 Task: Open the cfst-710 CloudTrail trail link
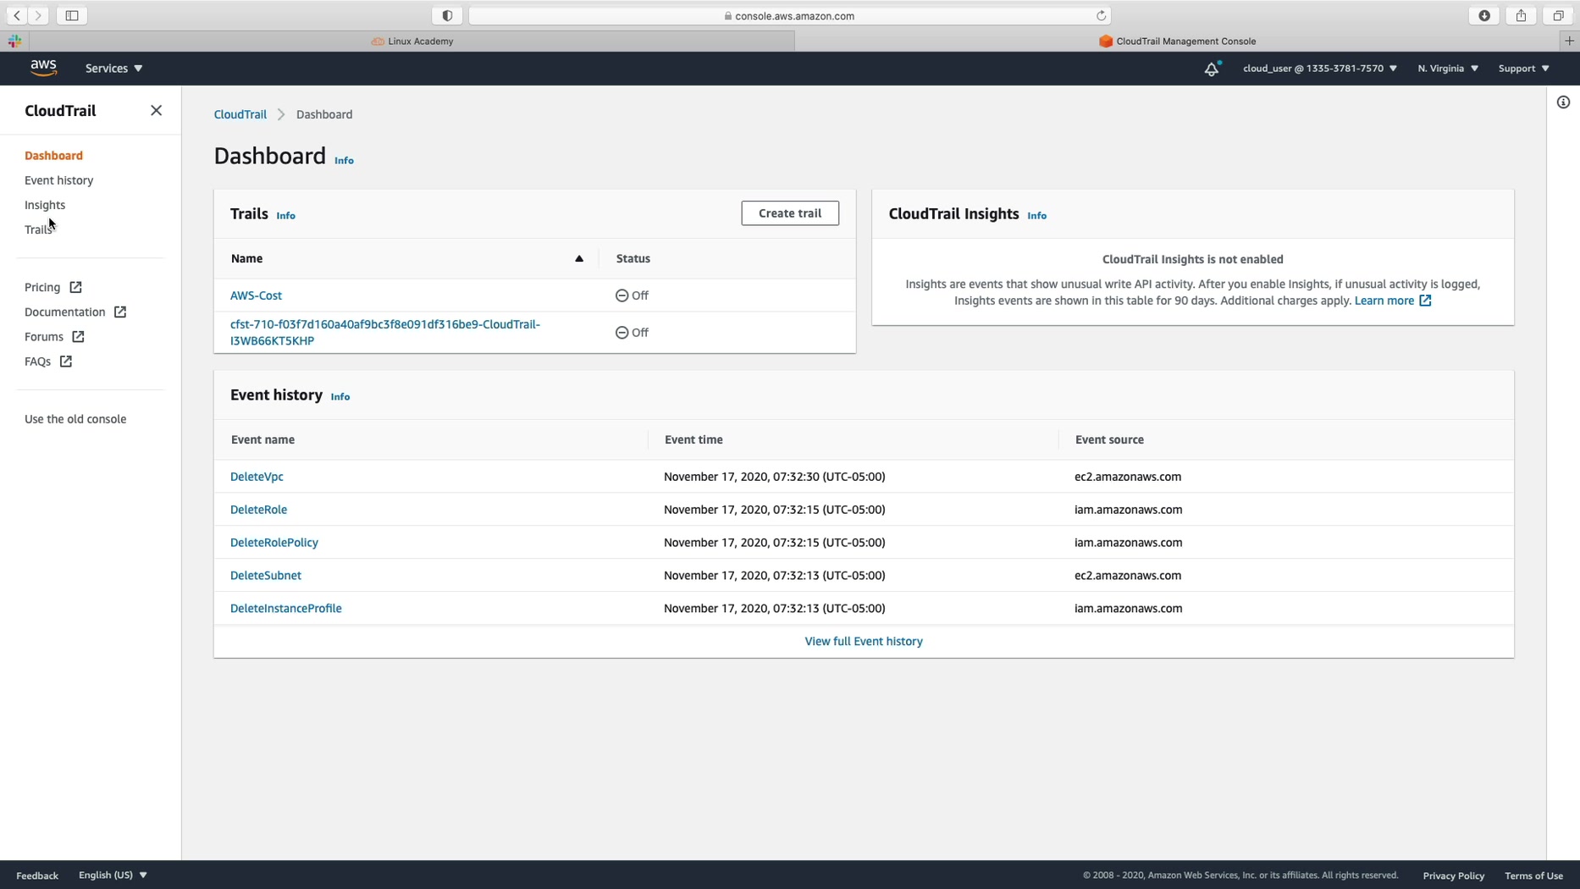coord(385,333)
